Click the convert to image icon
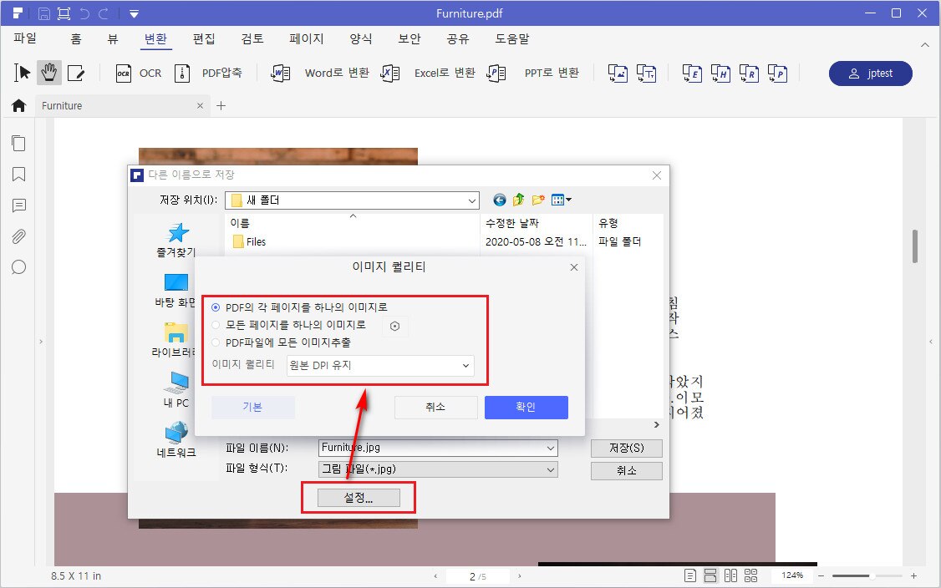The height and width of the screenshot is (588, 941). tap(618, 73)
